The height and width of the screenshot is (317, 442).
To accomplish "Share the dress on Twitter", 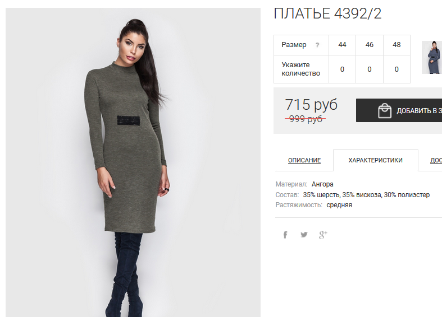I will click(304, 235).
